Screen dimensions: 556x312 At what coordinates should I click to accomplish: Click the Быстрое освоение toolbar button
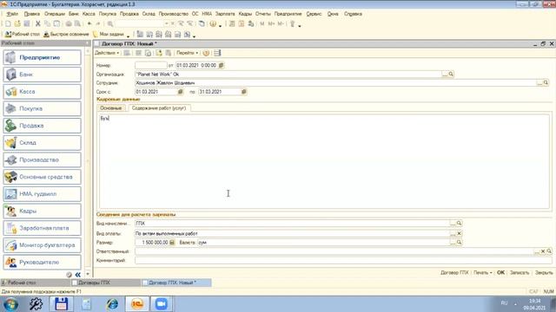point(66,35)
